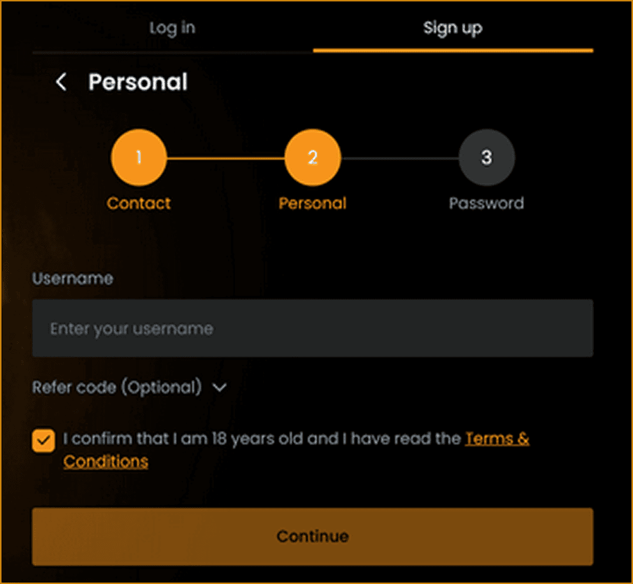
Task: Click the 18 years old confirmation text
Action: pos(262,439)
